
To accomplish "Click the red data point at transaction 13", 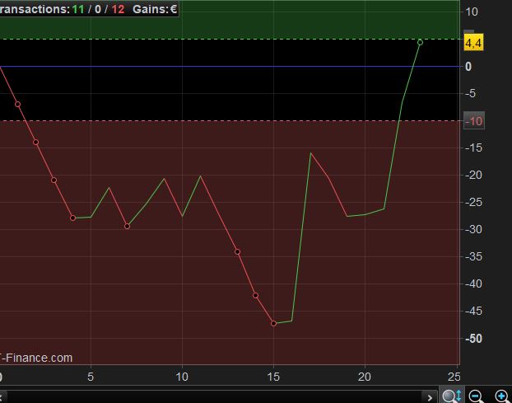I will (x=237, y=251).
